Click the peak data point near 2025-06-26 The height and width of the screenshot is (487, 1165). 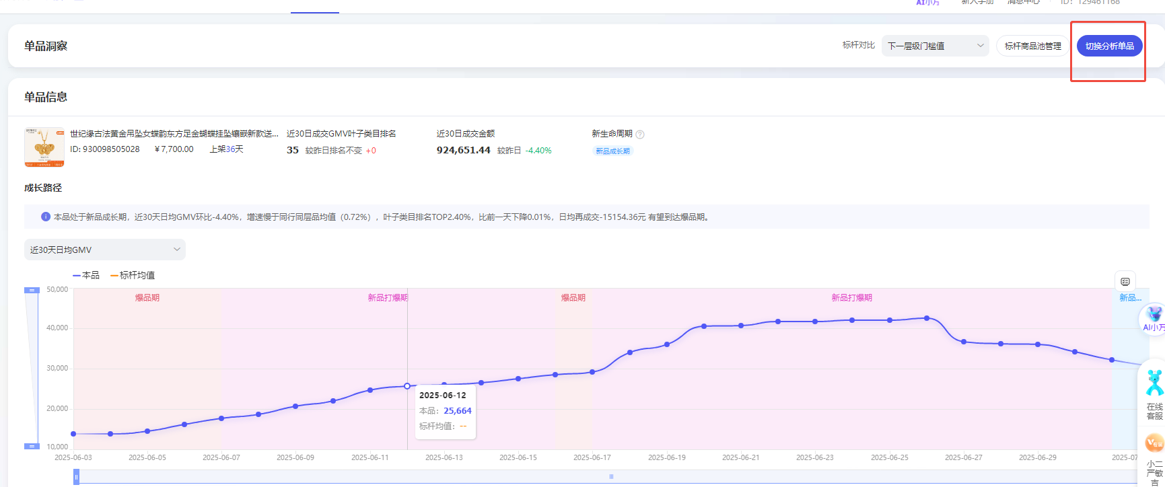click(x=927, y=318)
